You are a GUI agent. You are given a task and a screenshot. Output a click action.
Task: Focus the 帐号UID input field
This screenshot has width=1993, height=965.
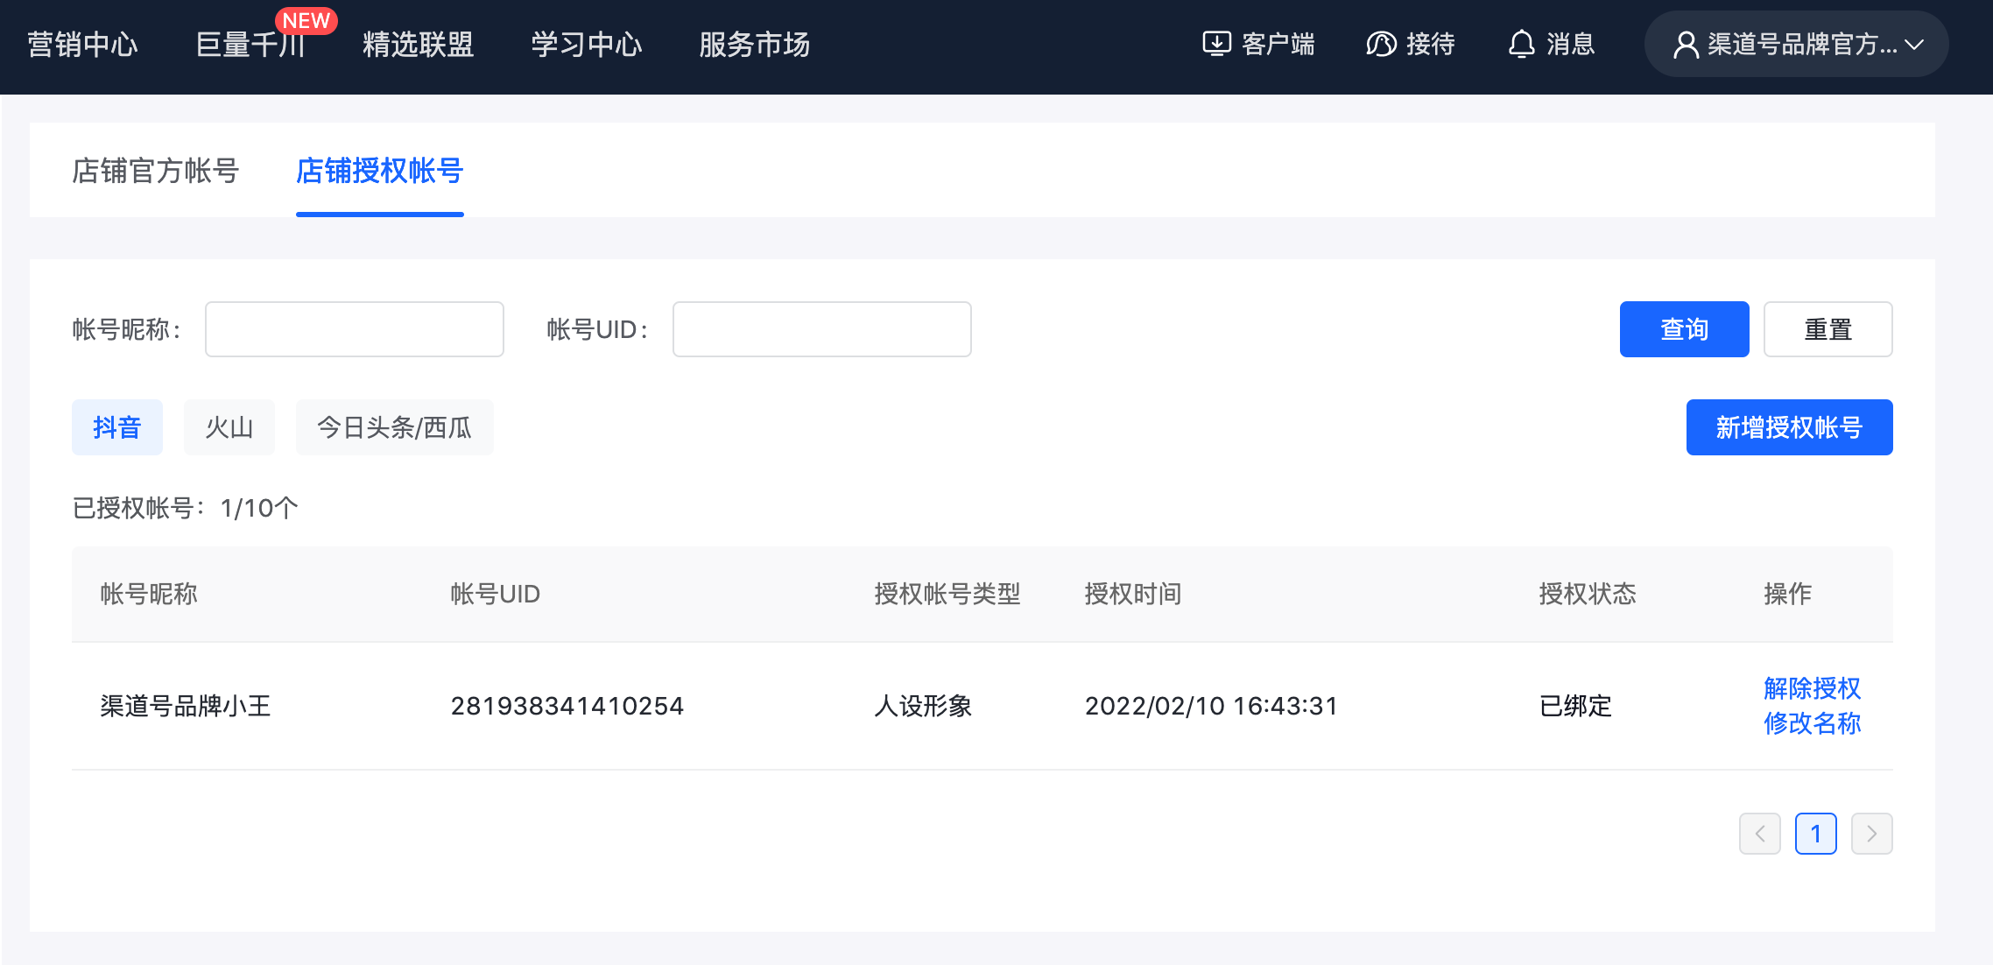point(821,329)
